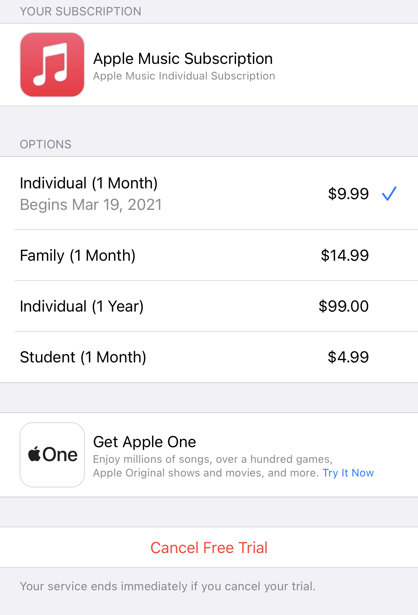Viewport: 418px width, 615px height.
Task: Select the Family (1 Month) plan
Action: [77, 256]
